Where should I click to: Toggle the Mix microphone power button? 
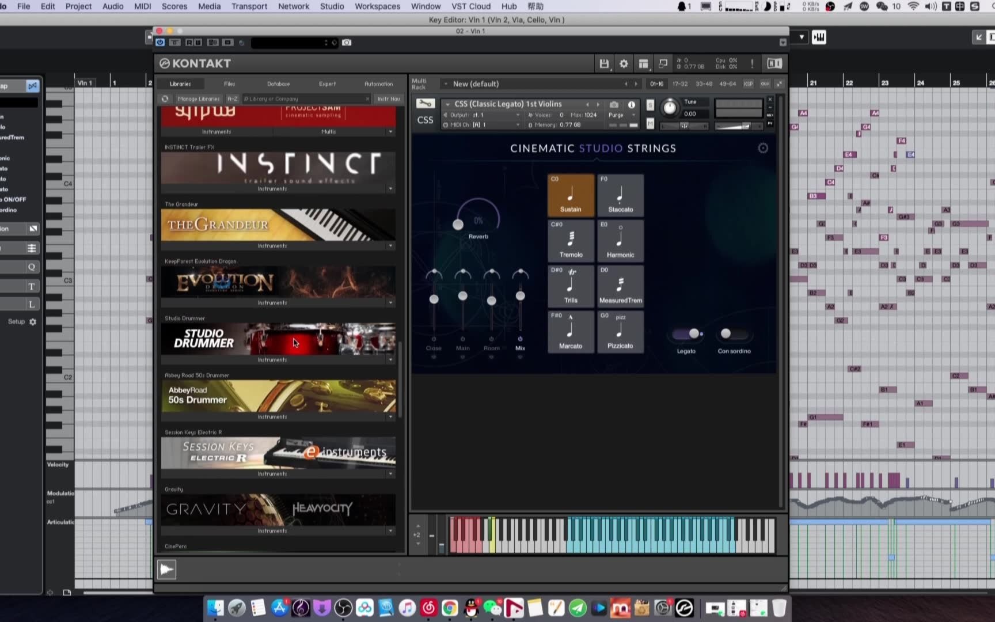tap(520, 339)
